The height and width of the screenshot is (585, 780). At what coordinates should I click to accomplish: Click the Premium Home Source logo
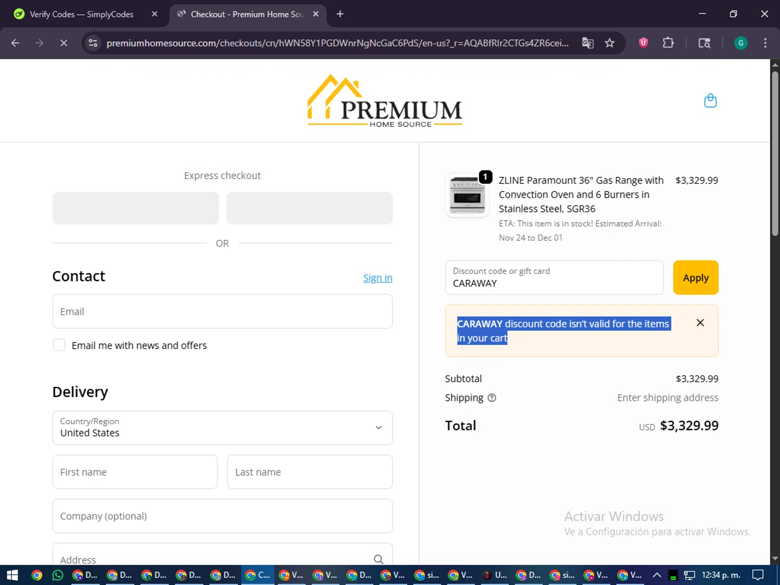[385, 100]
